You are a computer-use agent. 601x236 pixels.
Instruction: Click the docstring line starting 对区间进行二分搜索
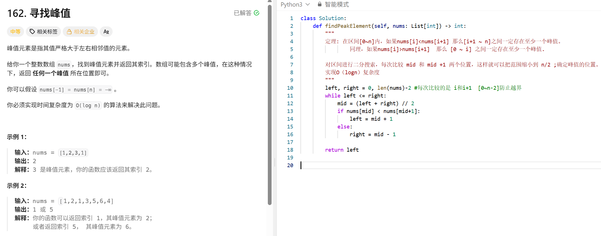coord(462,65)
